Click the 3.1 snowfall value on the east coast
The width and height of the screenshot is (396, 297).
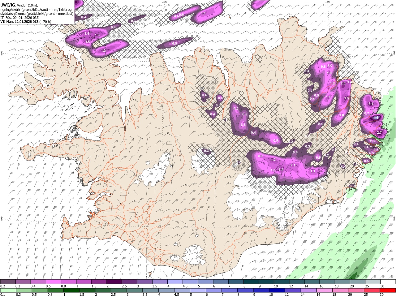372,104
